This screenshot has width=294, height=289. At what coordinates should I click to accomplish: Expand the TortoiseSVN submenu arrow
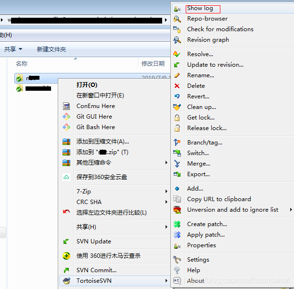(166, 280)
